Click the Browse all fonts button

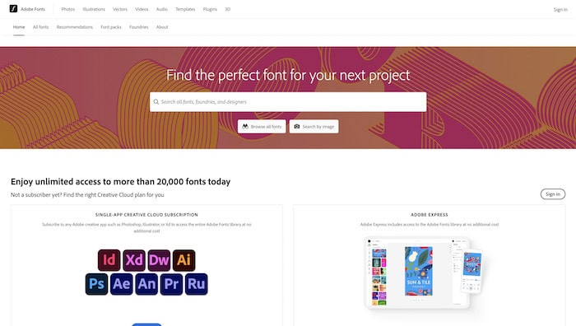tap(262, 127)
